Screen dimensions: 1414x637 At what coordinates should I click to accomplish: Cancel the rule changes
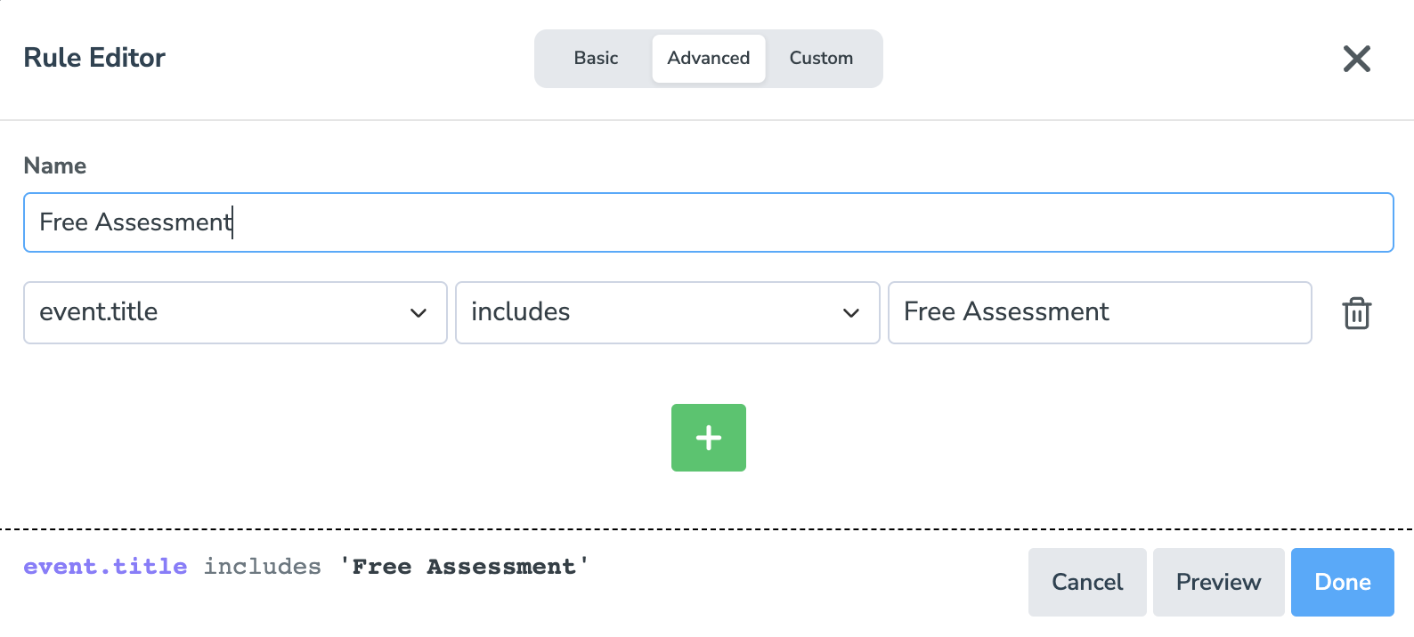coord(1087,582)
